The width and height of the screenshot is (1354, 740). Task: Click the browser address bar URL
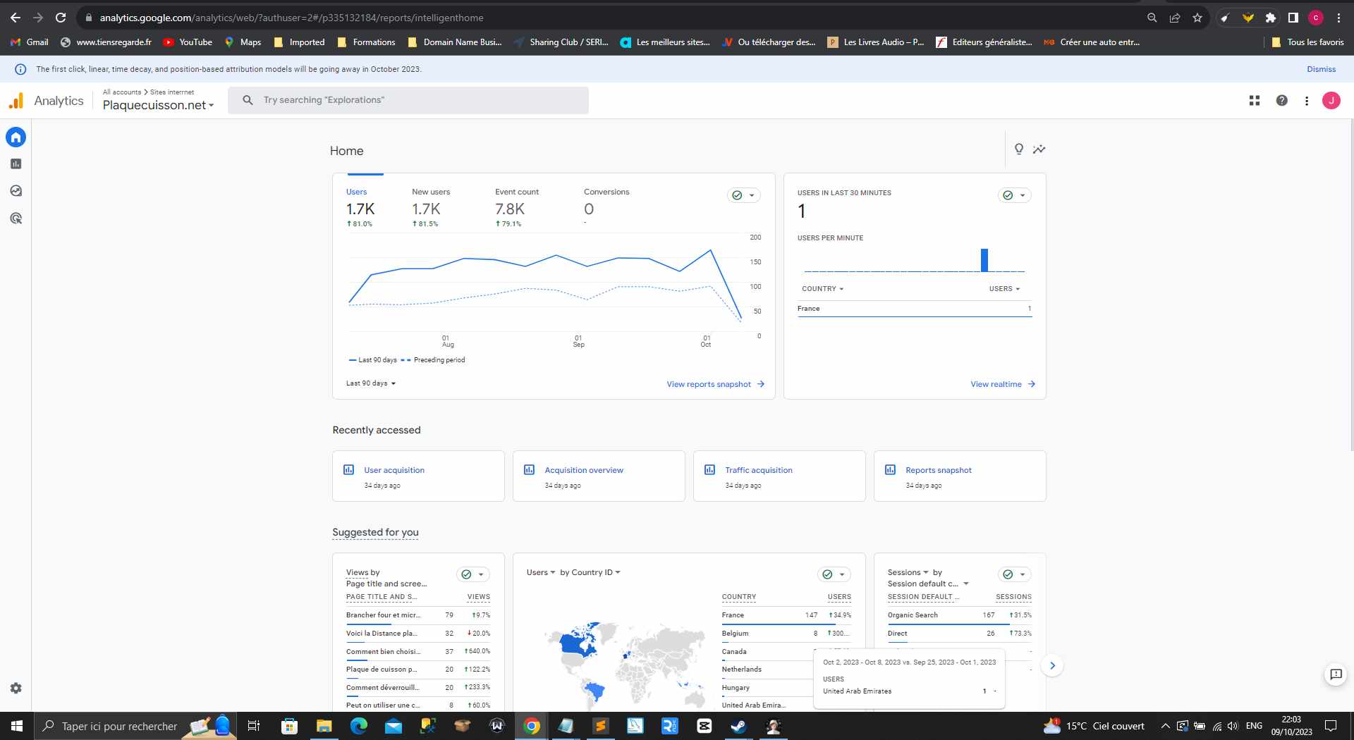tap(291, 18)
